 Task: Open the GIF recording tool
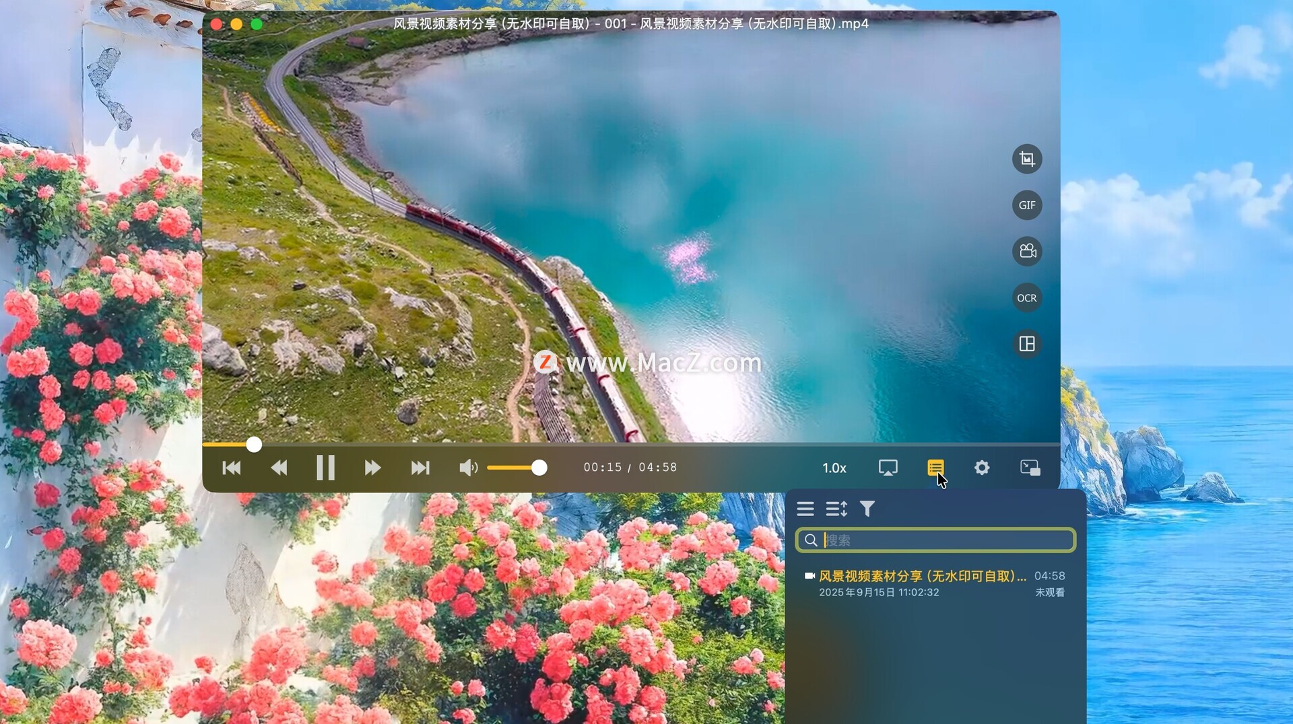1026,205
